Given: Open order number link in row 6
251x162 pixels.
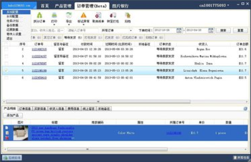Looking at the screenshot, I should (39, 78).
